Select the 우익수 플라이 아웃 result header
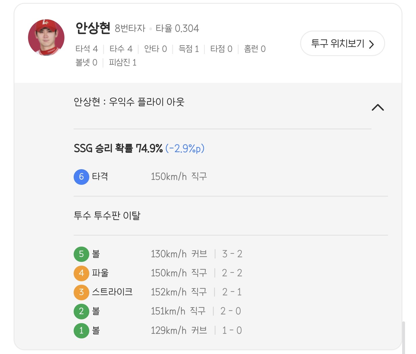 click(129, 102)
